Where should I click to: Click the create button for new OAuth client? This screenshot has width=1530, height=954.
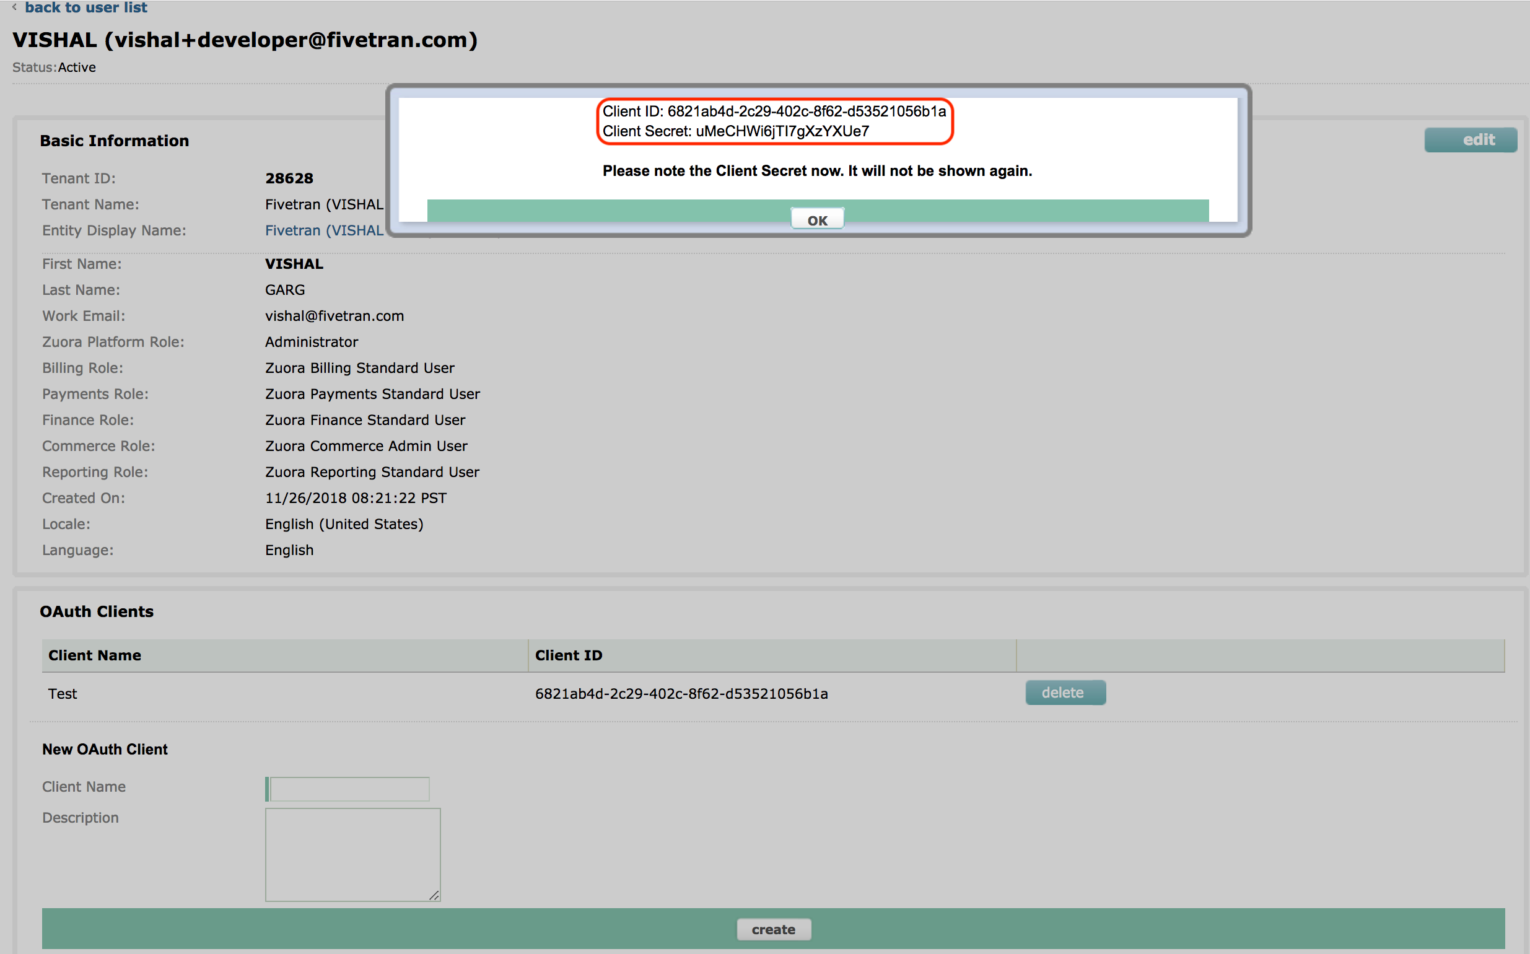(774, 929)
